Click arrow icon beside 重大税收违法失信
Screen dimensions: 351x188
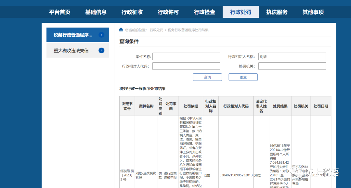click(101, 51)
